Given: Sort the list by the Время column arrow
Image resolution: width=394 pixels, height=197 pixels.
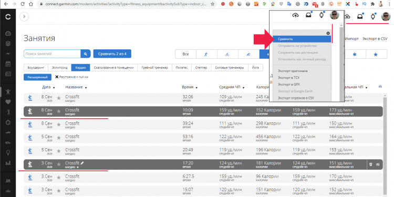Looking at the screenshot, I should point(196,88).
